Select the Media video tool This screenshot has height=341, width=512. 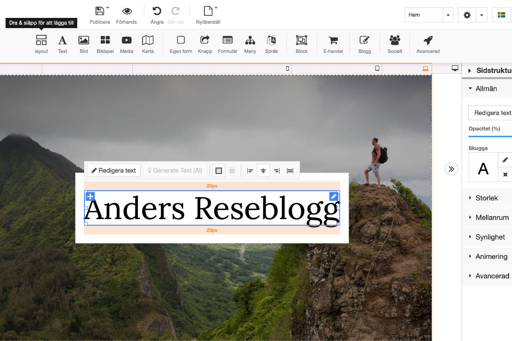click(126, 44)
